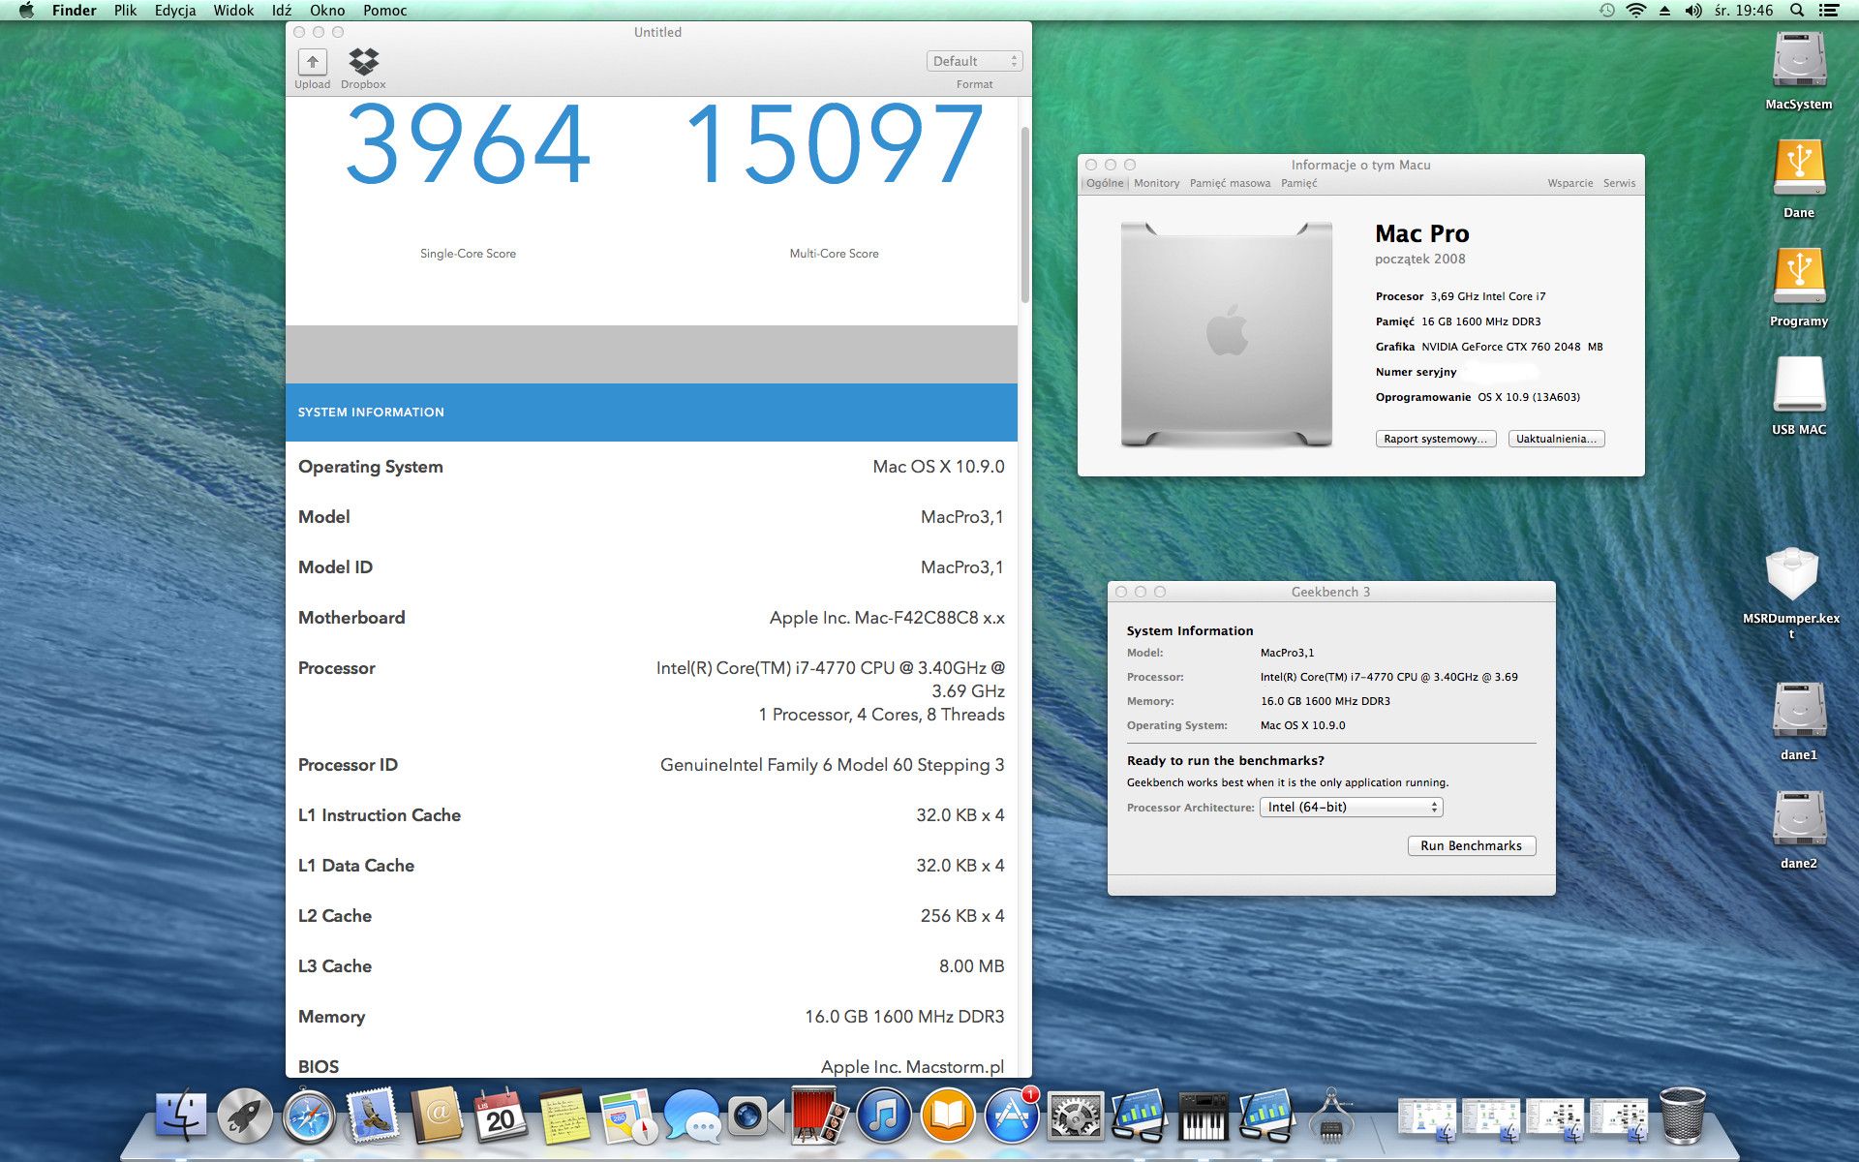1859x1162 pixels.
Task: Open Photo Booth from the dock
Action: 820,1116
